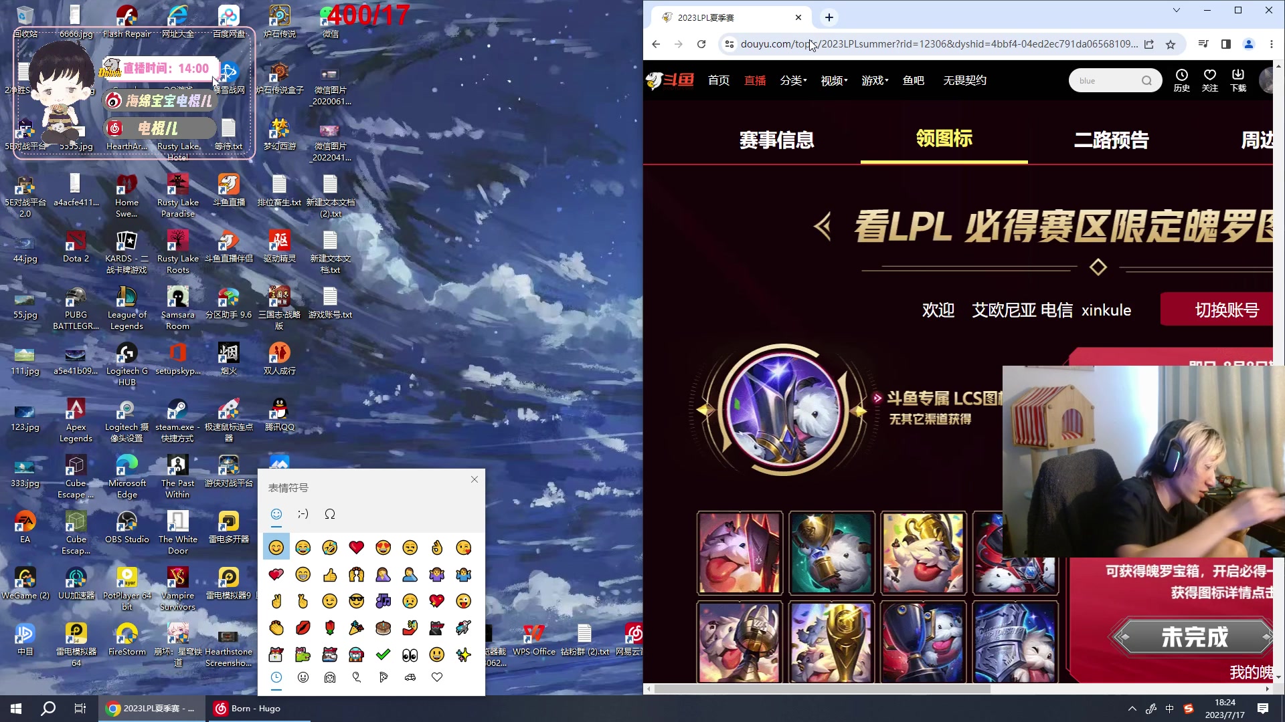Expand the 视频 dropdown in Douyu nav
The image size is (1285, 722).
pos(834,80)
